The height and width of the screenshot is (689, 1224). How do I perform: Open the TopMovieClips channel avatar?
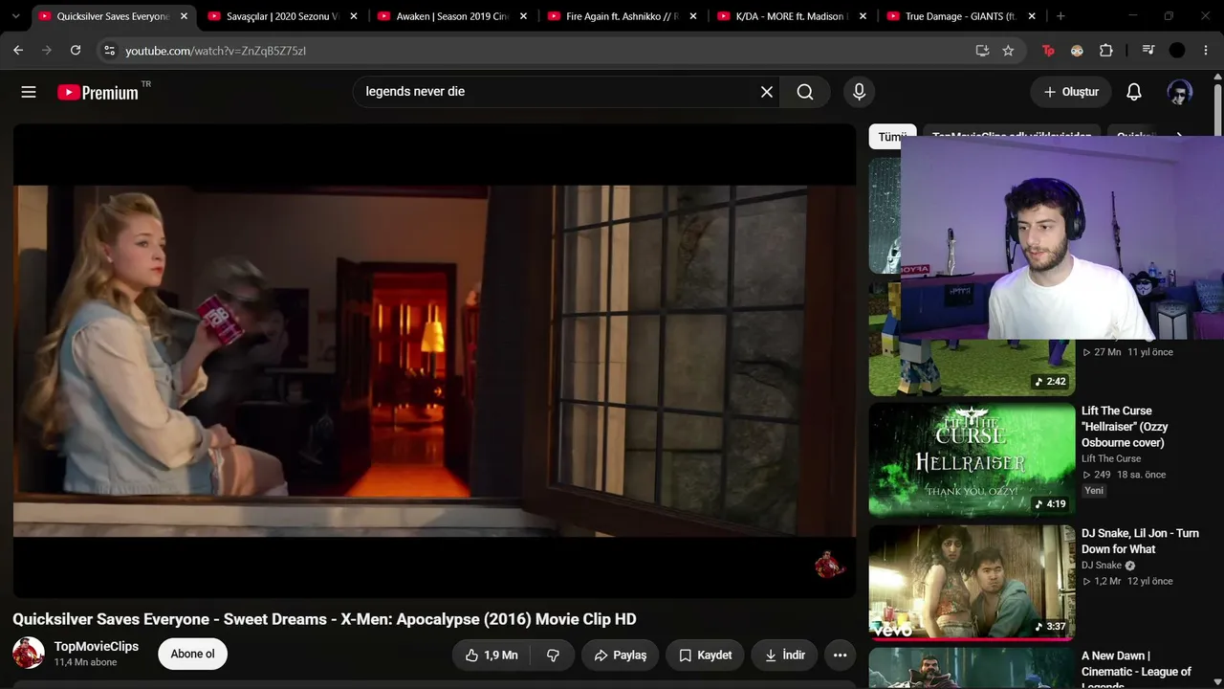[x=29, y=654]
